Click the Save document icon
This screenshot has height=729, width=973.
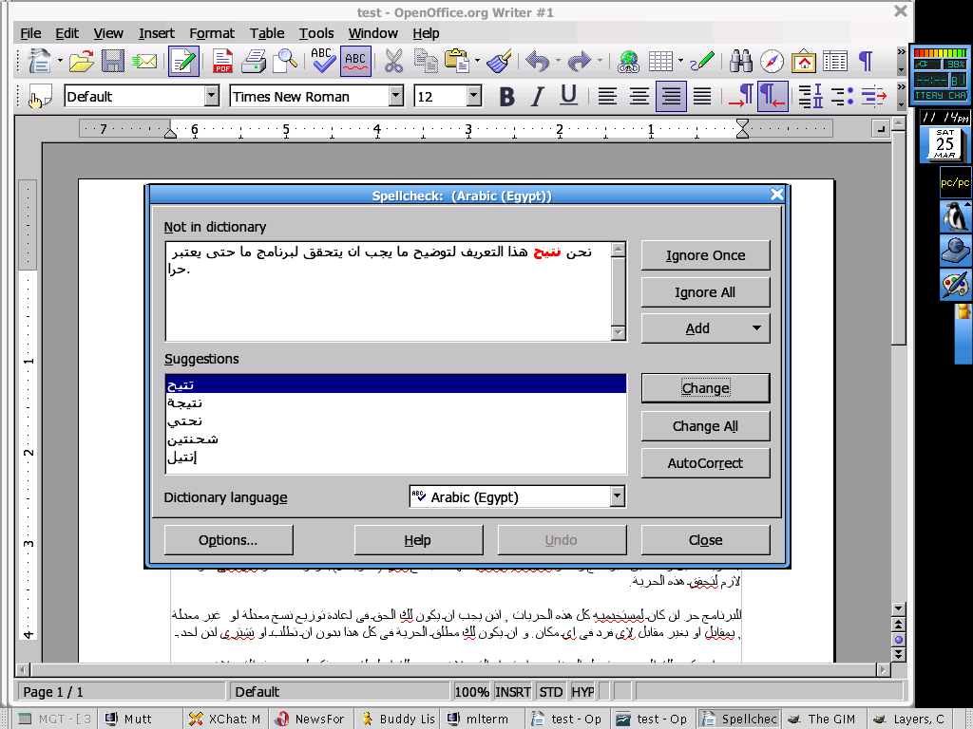pos(113,62)
